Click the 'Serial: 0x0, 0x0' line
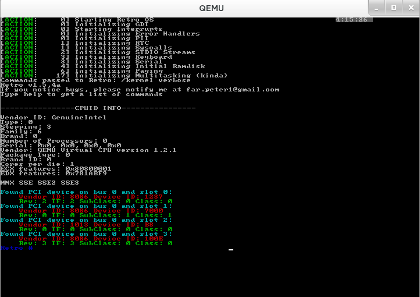This screenshot has width=420, height=297. [61, 146]
